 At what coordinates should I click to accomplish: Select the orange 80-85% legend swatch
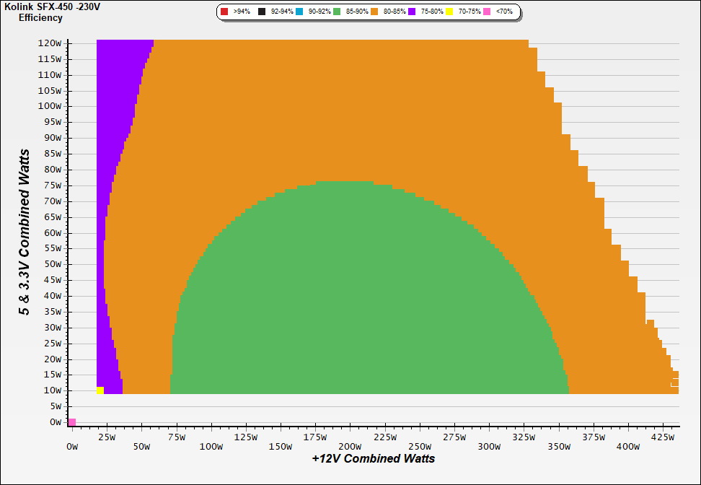coord(374,12)
